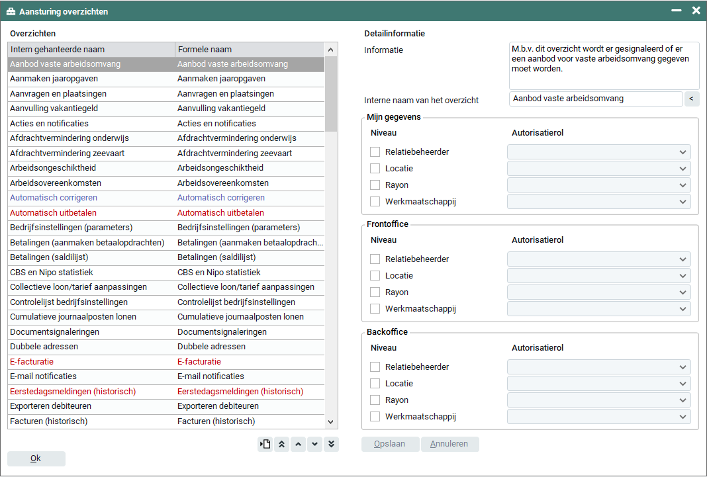The width and height of the screenshot is (707, 477).
Task: Enable Relatiebeheerder checkbox under Mijn gegevens
Action: tap(375, 152)
